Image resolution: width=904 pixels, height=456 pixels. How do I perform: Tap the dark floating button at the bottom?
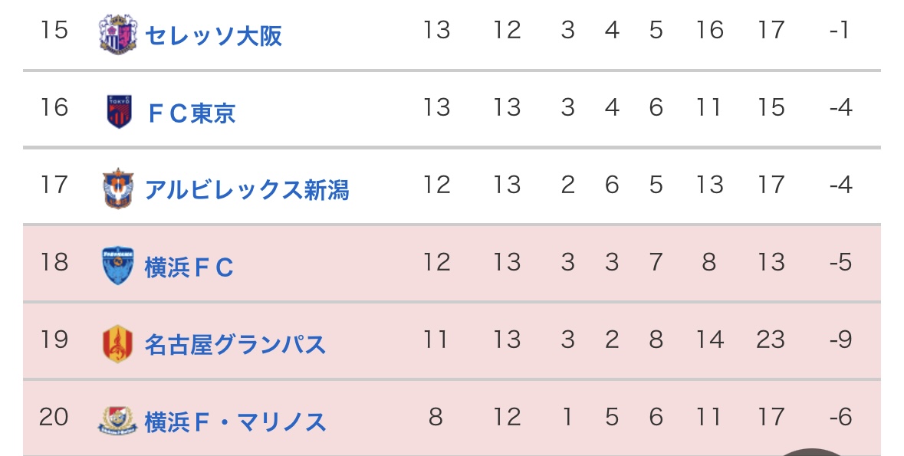pos(811,451)
